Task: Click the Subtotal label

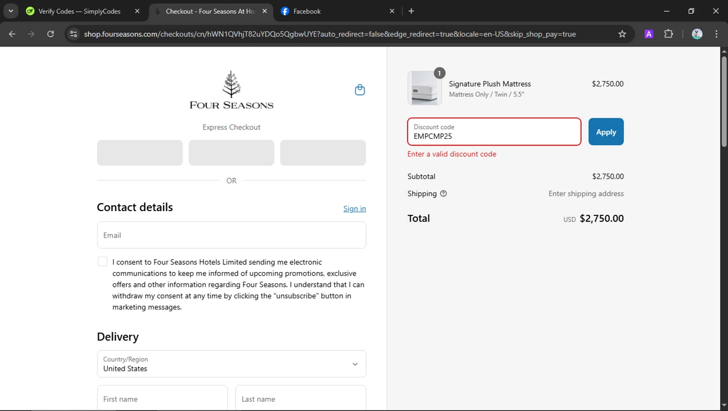Action: point(421,177)
